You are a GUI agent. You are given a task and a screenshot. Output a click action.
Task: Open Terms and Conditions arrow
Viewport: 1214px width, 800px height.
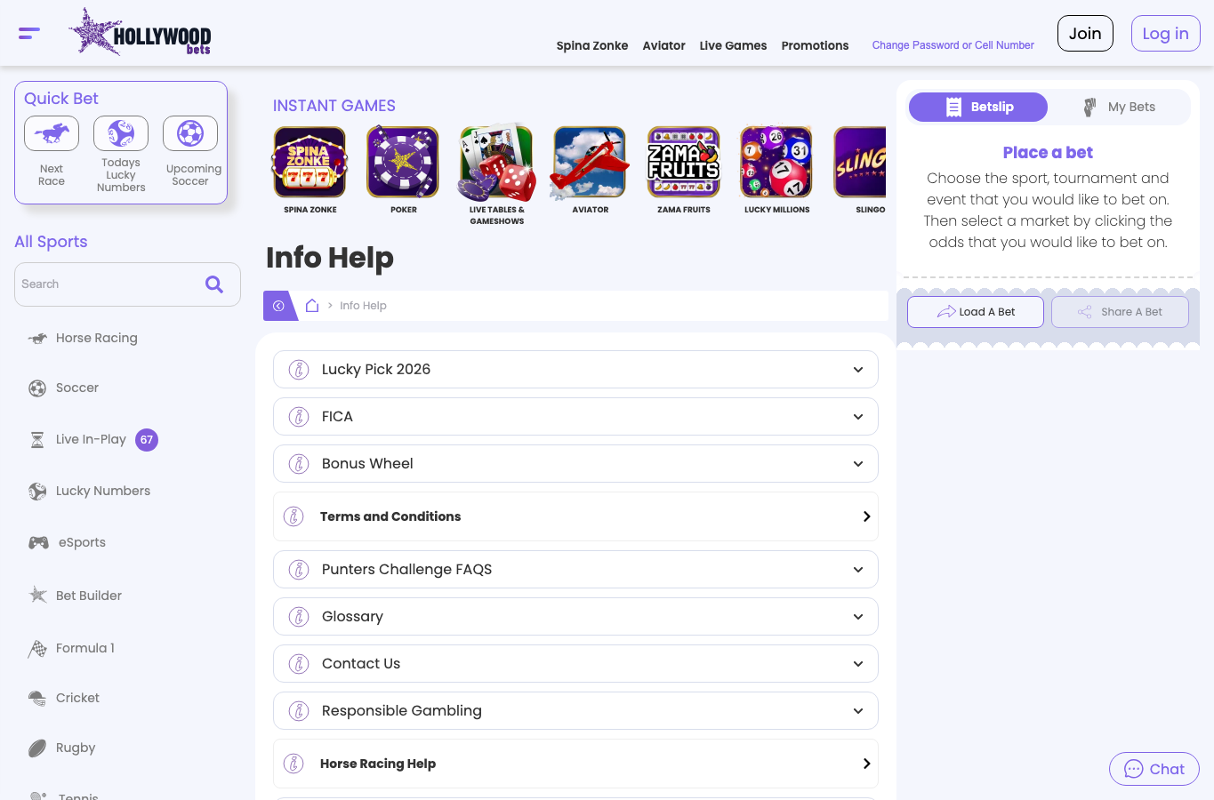tap(866, 516)
